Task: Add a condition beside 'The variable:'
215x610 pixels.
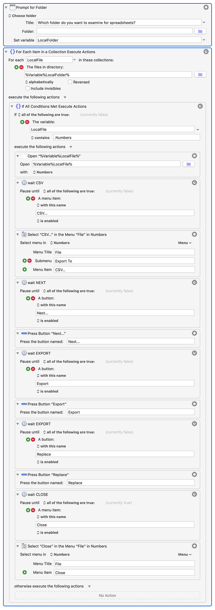Action: click(22, 122)
